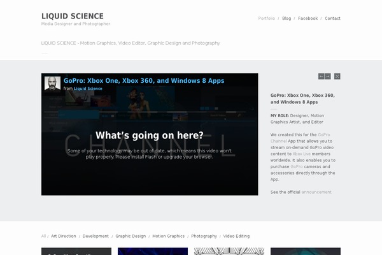
Task: Open the teal dark portfolio thumbnail
Action: pyautogui.click(x=306, y=251)
